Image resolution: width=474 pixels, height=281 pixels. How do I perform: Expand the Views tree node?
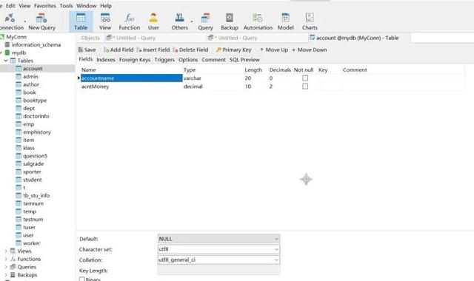coord(6,251)
